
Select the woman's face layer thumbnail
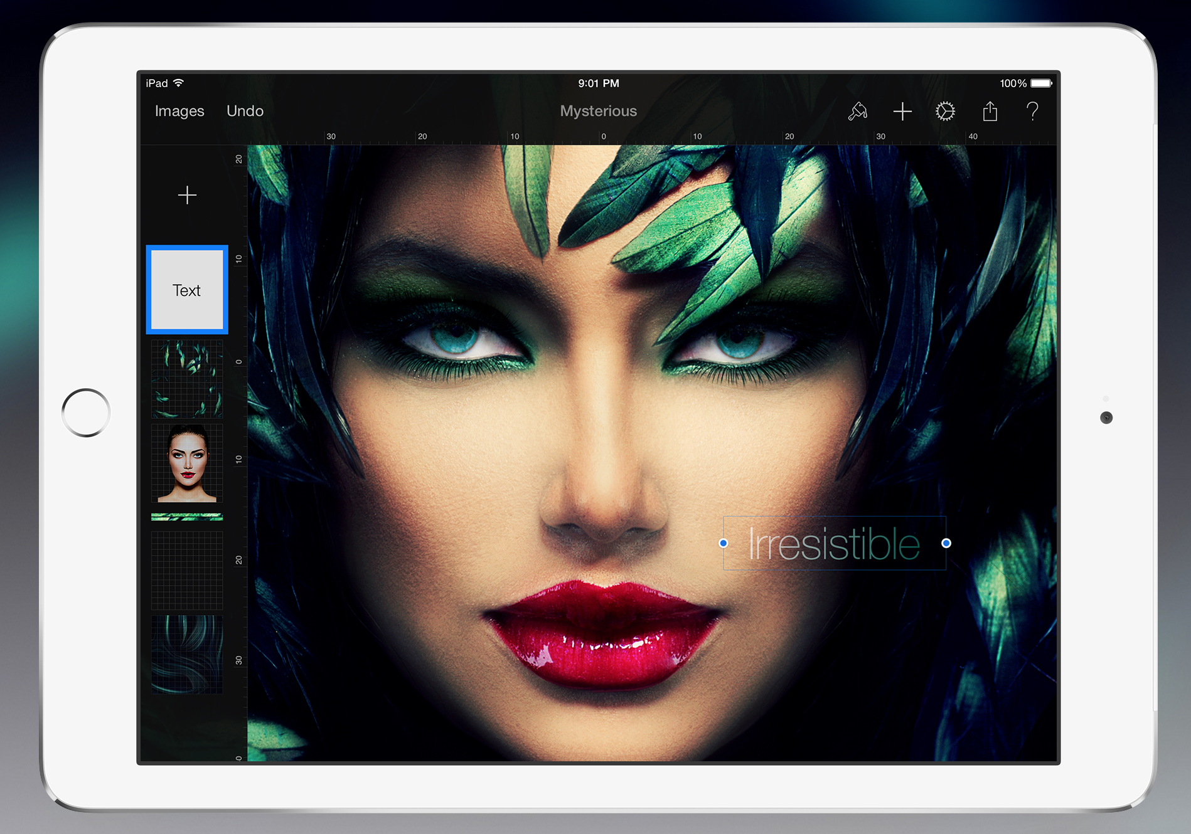click(x=187, y=463)
